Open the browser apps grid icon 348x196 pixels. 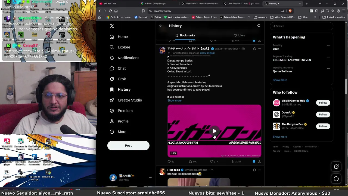click(x=100, y=17)
